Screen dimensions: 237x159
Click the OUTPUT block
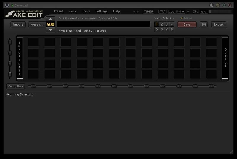tap(225, 58)
